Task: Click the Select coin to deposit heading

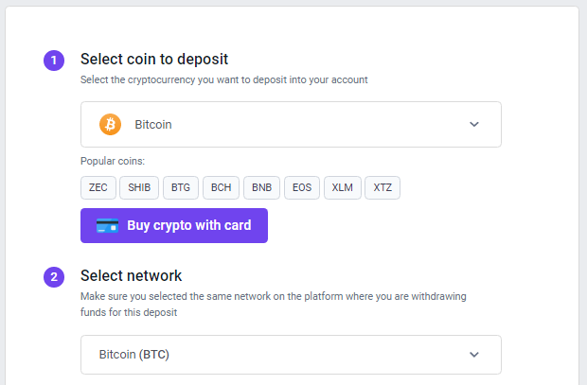Action: coord(154,59)
